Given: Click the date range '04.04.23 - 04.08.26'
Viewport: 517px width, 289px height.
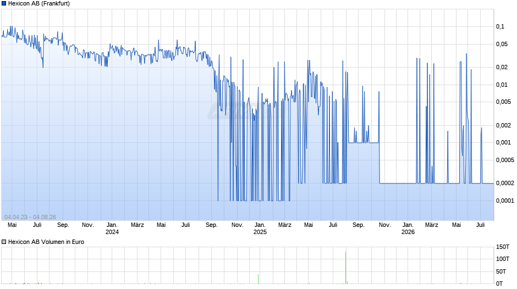Looking at the screenshot, I should click(x=30, y=217).
